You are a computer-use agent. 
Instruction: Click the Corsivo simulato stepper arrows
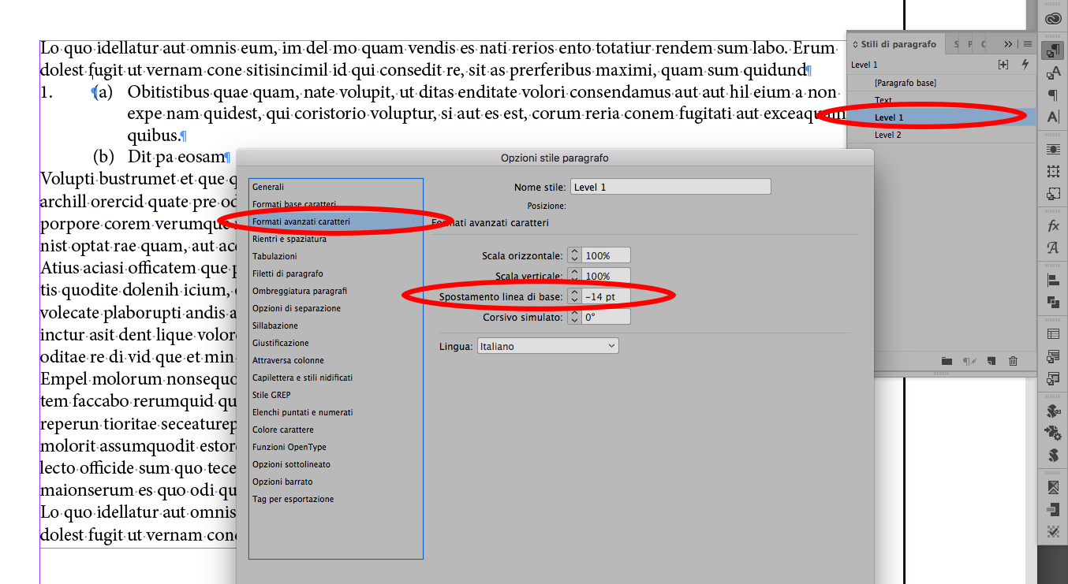pos(574,317)
